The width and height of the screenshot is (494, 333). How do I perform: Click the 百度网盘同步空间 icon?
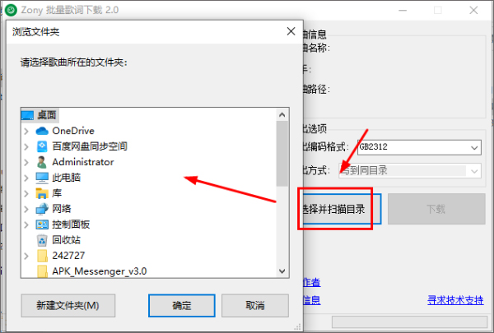click(x=42, y=146)
